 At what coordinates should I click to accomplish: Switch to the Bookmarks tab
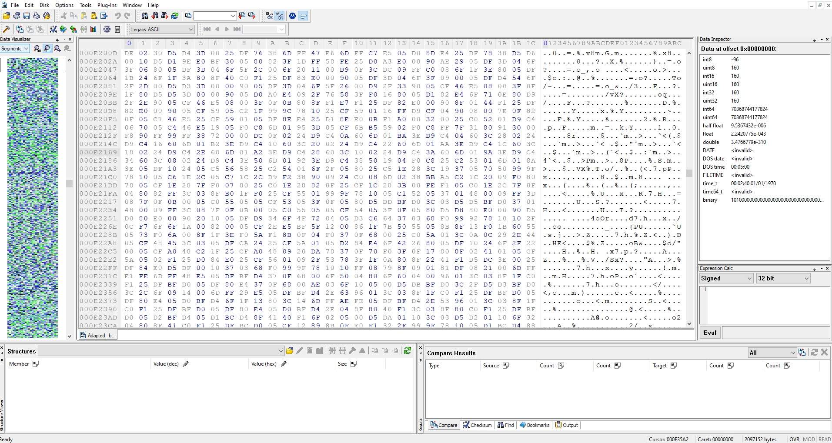[x=535, y=425]
